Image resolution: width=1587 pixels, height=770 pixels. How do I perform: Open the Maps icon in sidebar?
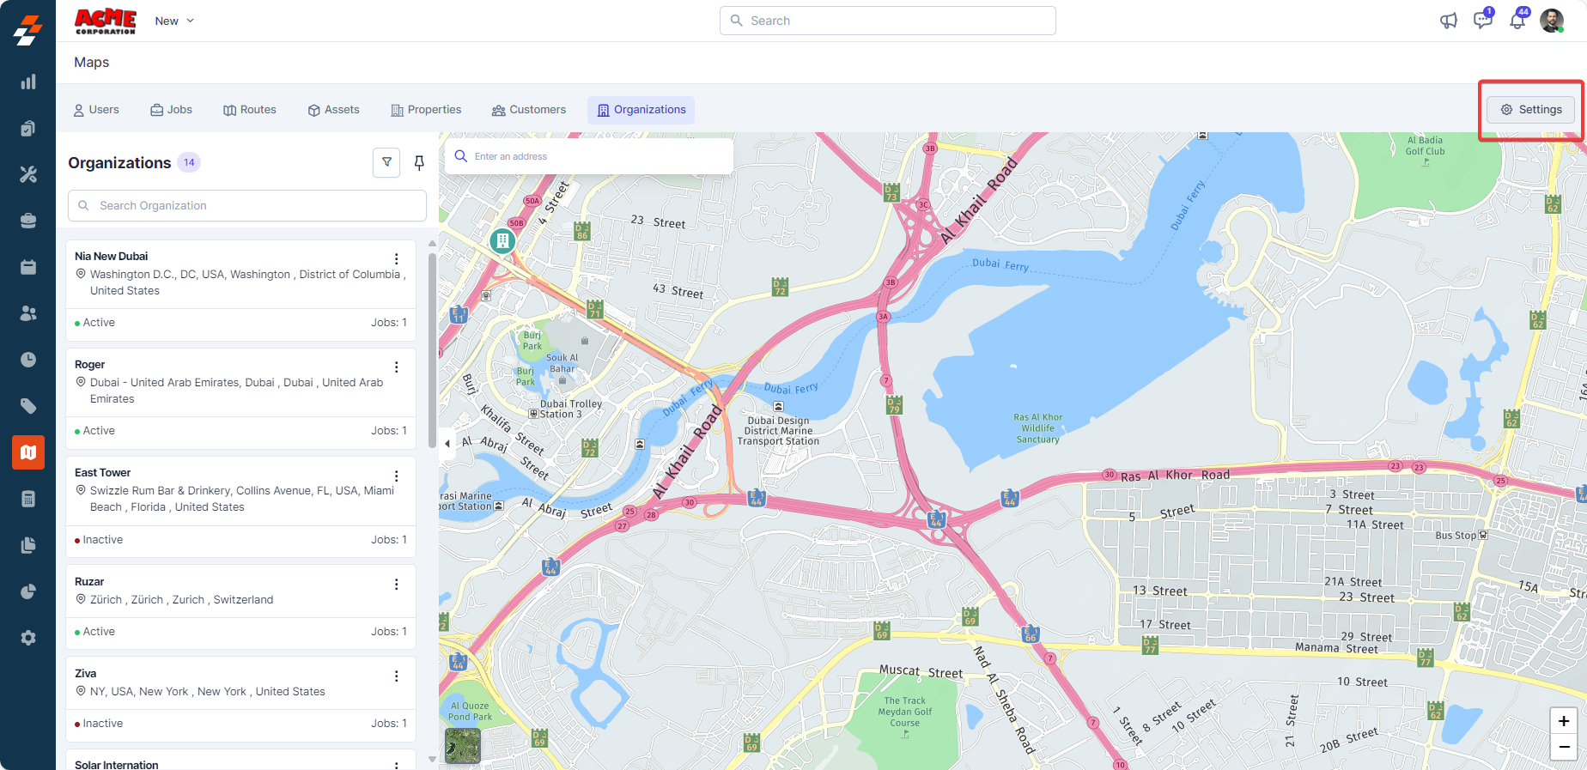pyautogui.click(x=28, y=452)
